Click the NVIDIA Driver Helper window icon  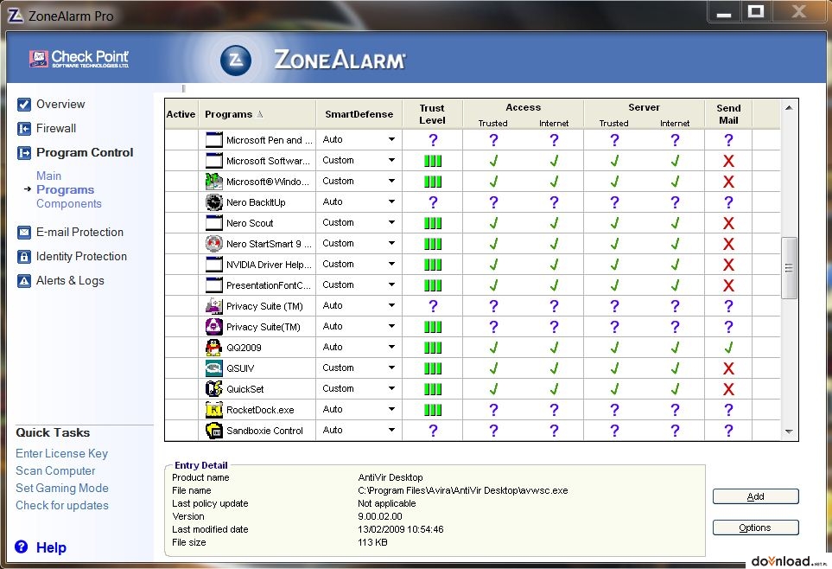(214, 264)
